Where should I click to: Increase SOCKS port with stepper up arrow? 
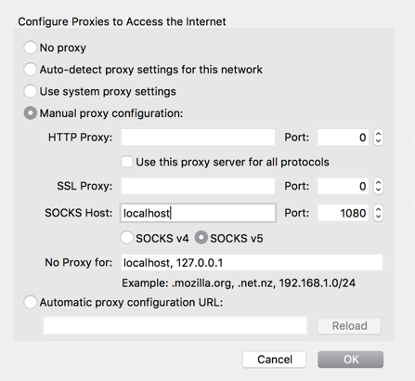pyautogui.click(x=378, y=209)
